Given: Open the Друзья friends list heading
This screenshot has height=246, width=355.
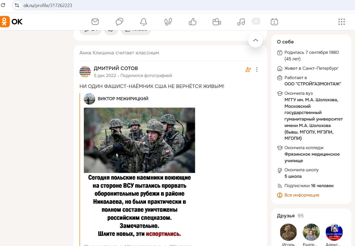Looking at the screenshot, I should coord(286,216).
